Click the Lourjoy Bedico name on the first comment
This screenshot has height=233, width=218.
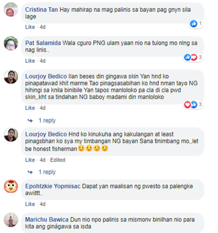click(46, 77)
